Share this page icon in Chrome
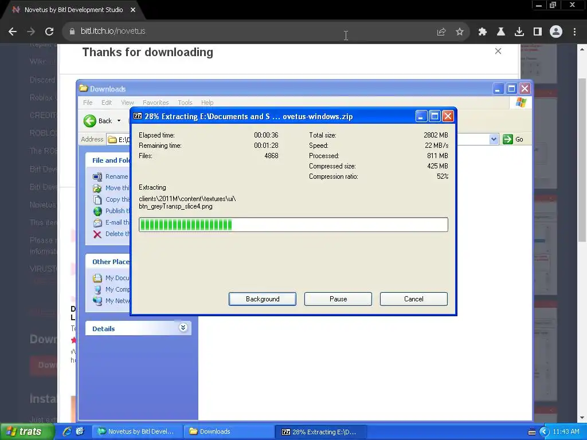The width and height of the screenshot is (587, 440). 441,32
